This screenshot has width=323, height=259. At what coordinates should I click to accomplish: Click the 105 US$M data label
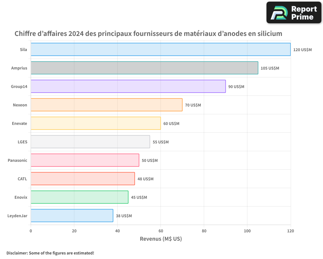point(270,68)
